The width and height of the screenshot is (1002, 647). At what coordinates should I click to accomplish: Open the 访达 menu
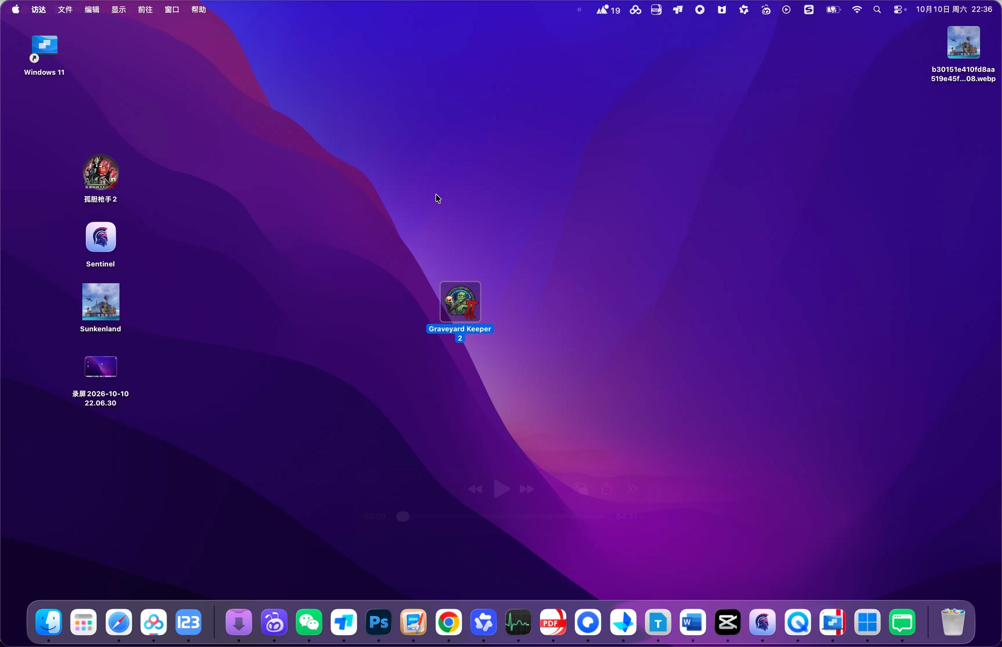pos(39,9)
